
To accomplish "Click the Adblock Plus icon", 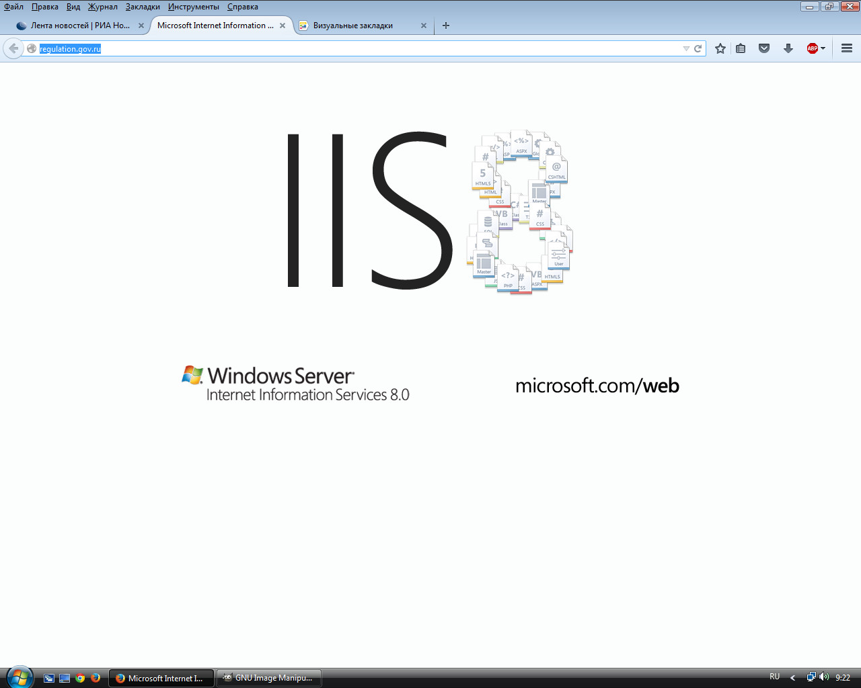I will pyautogui.click(x=812, y=48).
